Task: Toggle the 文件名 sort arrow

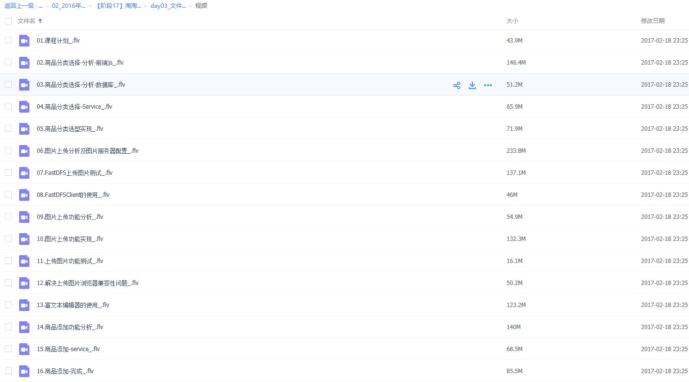Action: point(40,21)
